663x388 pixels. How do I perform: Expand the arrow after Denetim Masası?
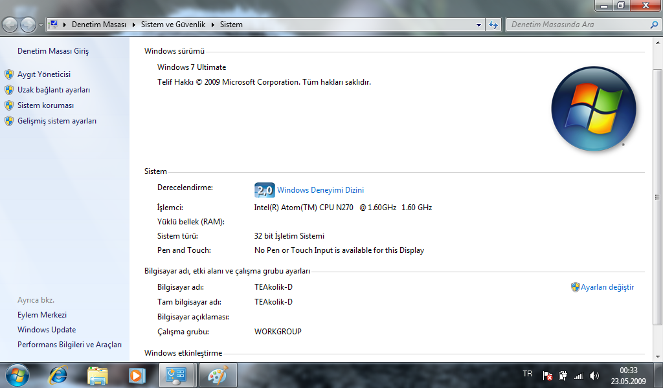(133, 25)
